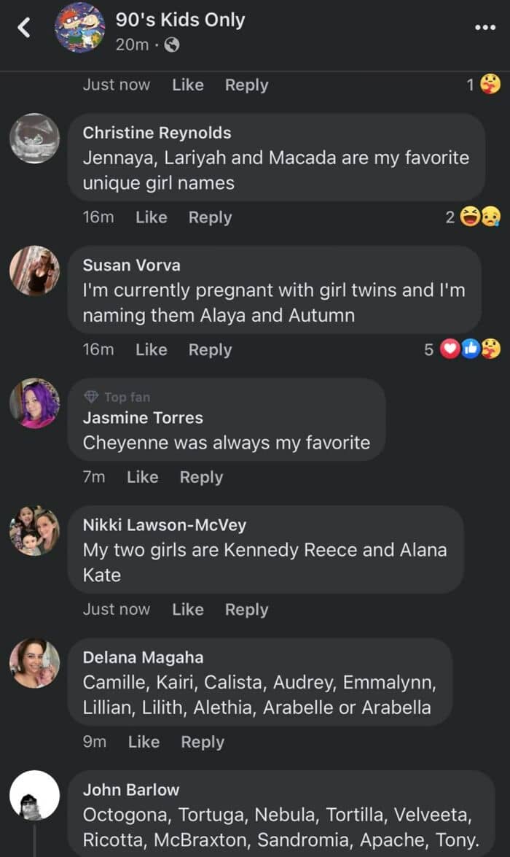Tap the Top fan badge on Jasmine's comment
510x857 pixels.
click(x=117, y=397)
